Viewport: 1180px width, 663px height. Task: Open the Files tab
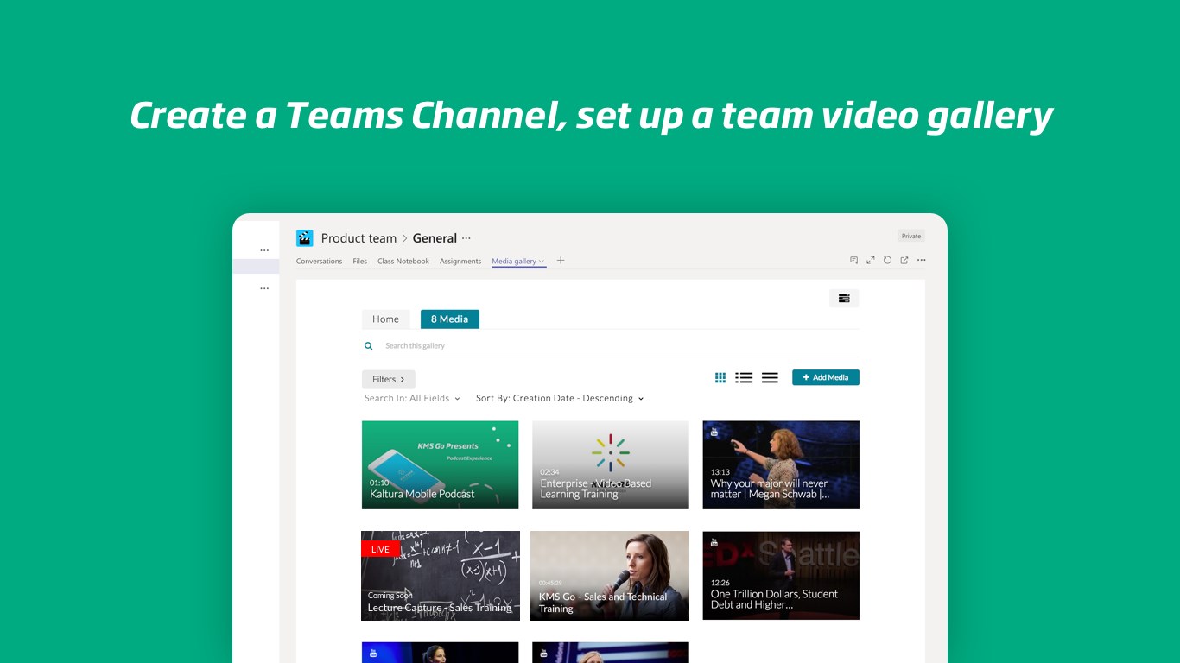pyautogui.click(x=360, y=262)
